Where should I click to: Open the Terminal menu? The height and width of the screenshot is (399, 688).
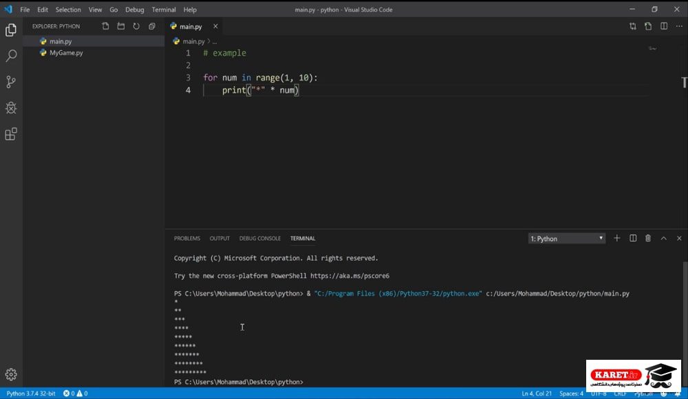(x=164, y=9)
